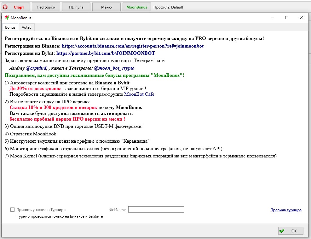Click the green checkmark icon on OK button
The image size is (311, 239).
click(282, 231)
